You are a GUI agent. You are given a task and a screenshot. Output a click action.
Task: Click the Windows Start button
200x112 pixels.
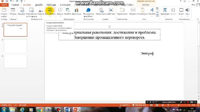pos(4,110)
